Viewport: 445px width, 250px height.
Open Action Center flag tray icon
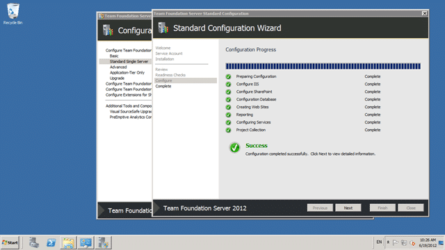(x=396, y=242)
